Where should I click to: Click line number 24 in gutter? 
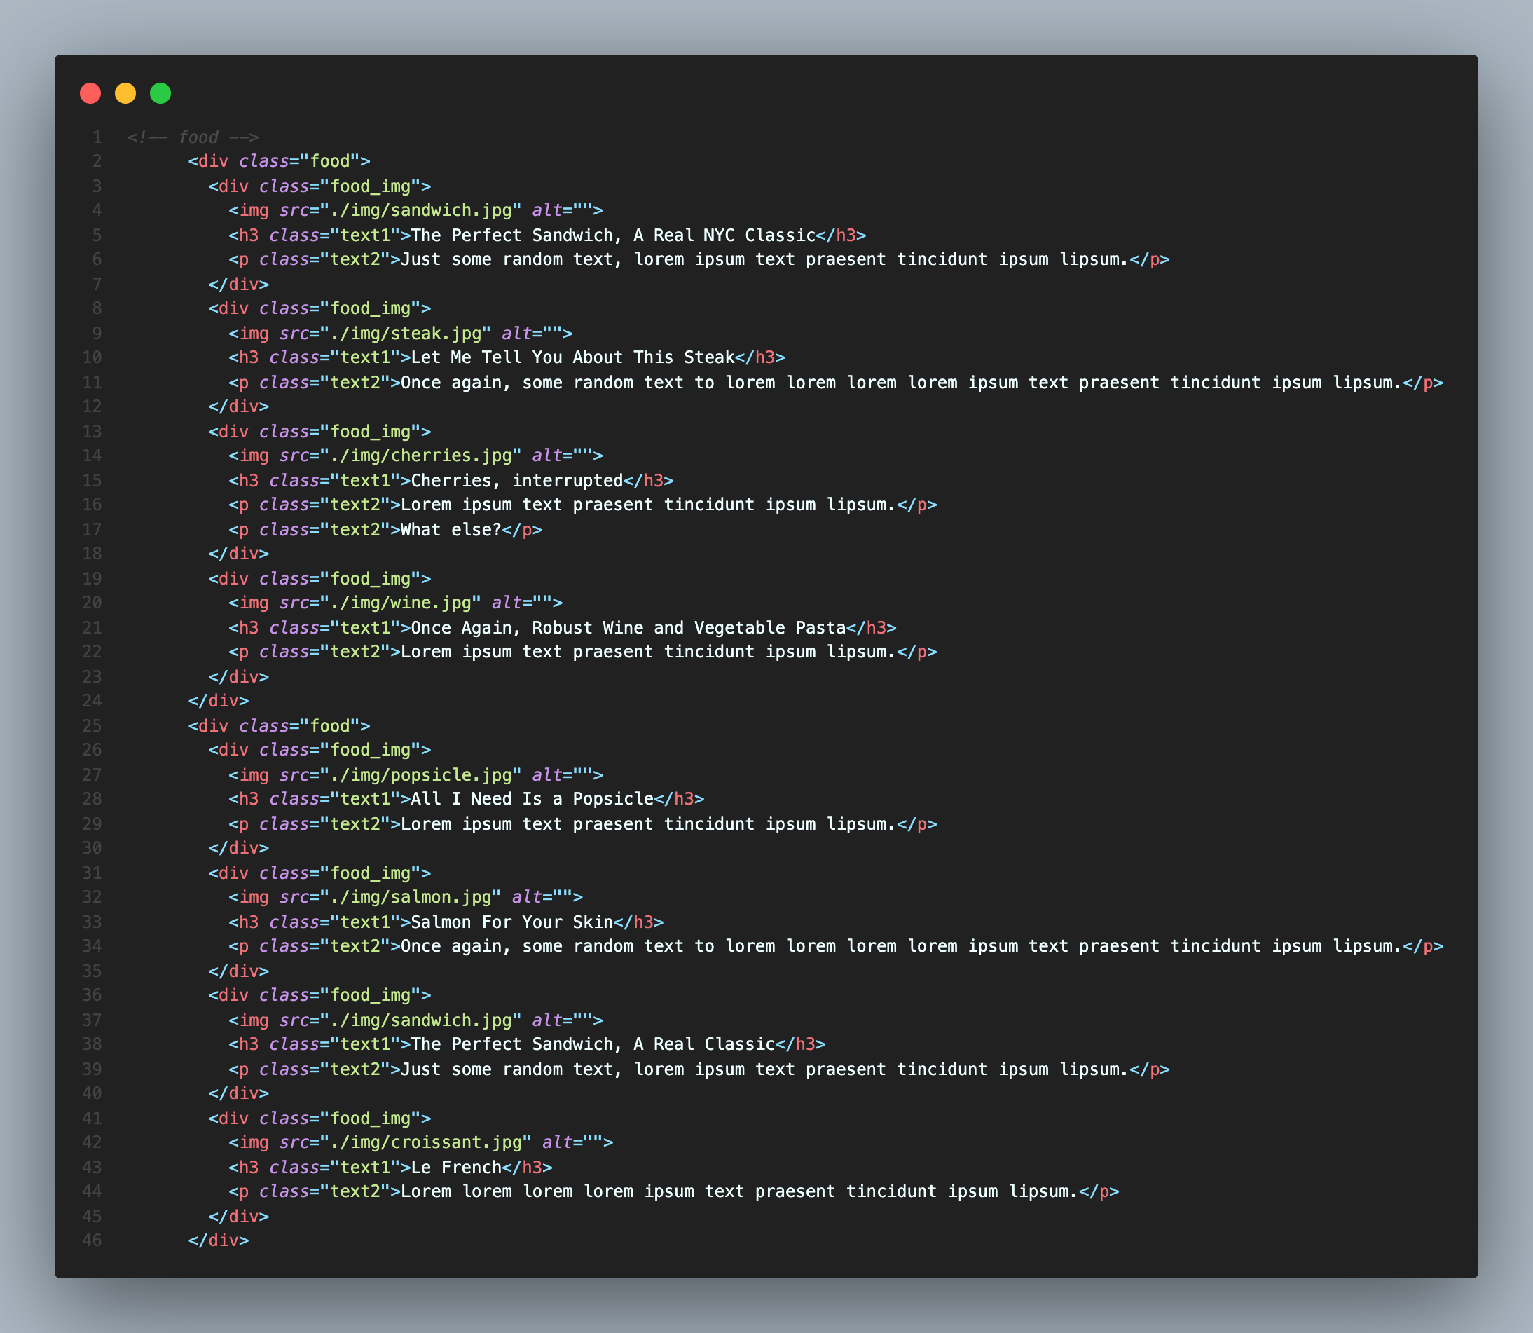click(92, 701)
